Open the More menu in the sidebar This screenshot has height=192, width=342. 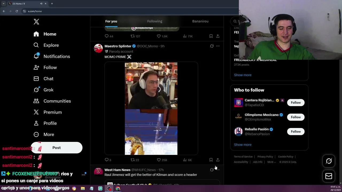[x=44, y=134]
